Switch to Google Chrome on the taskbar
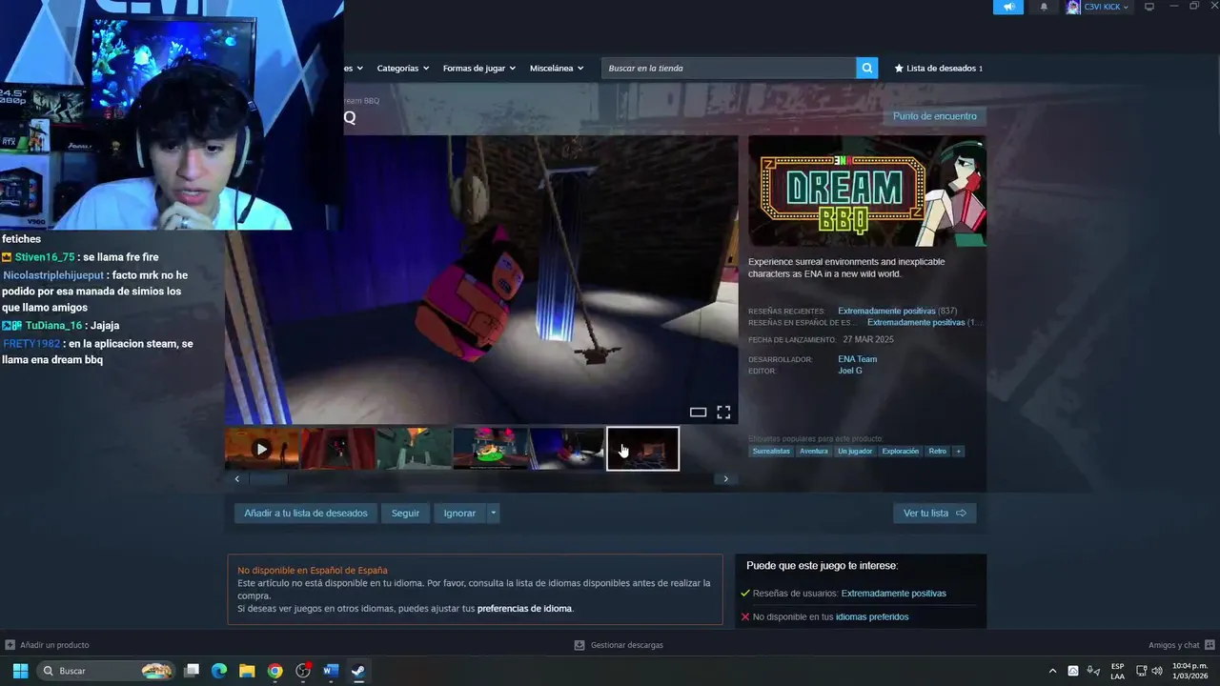The image size is (1220, 686). coord(274,671)
